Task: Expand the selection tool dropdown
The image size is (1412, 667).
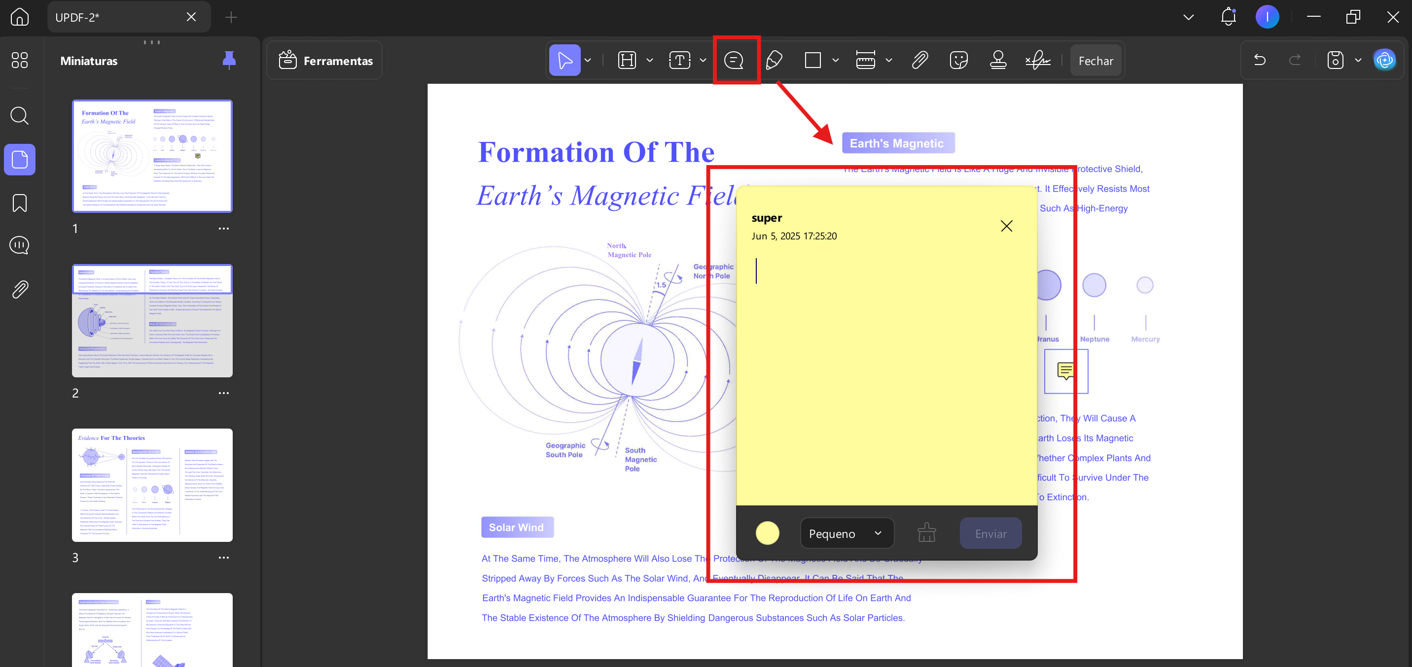Action: pyautogui.click(x=588, y=60)
